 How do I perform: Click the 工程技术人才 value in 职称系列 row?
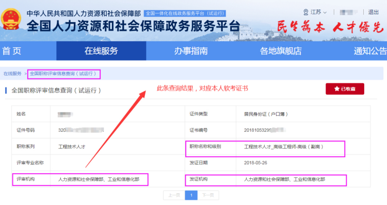click(72, 147)
